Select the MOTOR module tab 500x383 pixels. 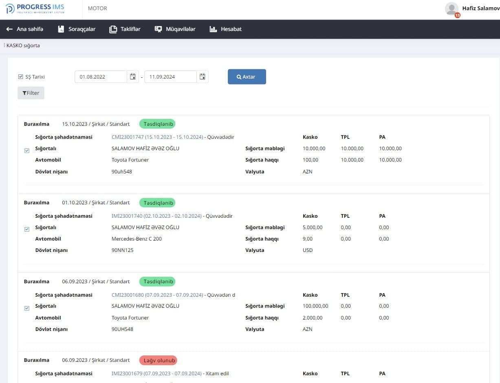[x=97, y=9]
